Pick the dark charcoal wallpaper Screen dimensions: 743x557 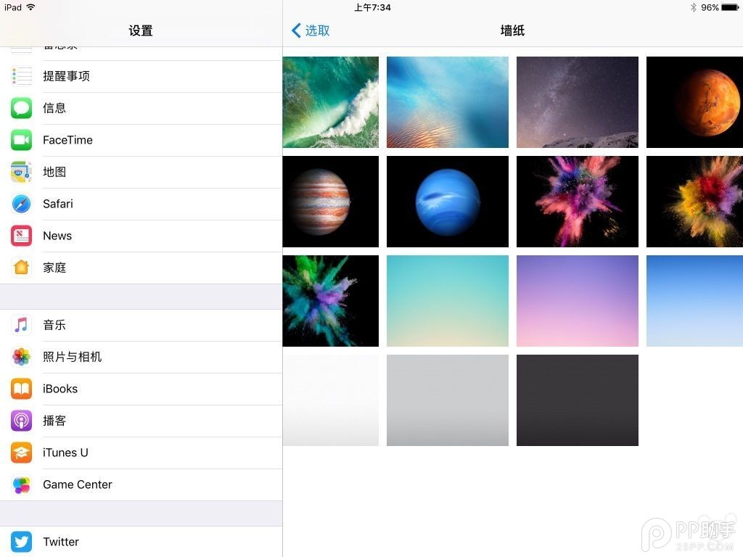[x=577, y=400]
